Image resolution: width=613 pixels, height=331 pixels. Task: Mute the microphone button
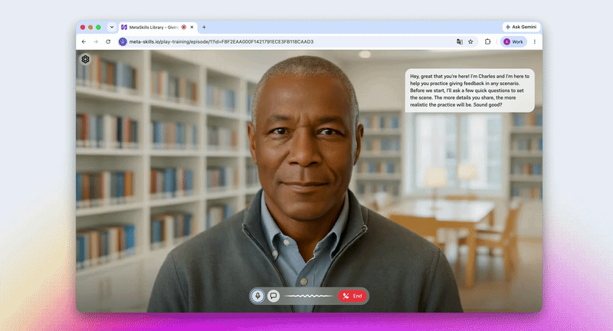click(257, 296)
